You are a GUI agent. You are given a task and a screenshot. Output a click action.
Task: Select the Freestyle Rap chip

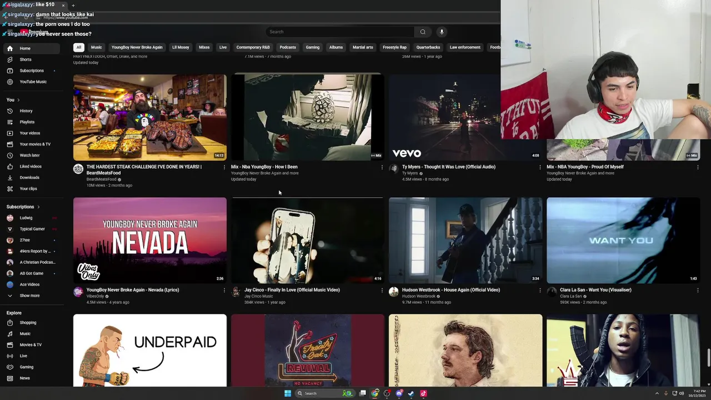click(394, 47)
